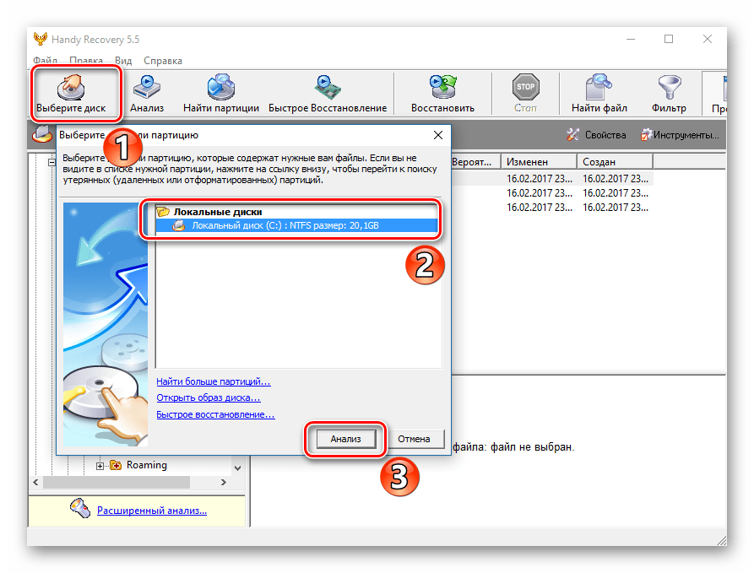Open the Файл menu
Image resolution: width=754 pixels, height=573 pixels.
[x=46, y=61]
